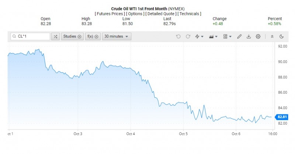Expand the events lightning dropdown
The image size is (295, 154).
pos(199,36)
